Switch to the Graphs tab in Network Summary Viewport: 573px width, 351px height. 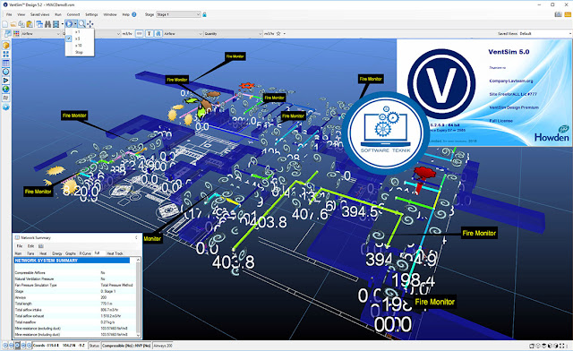[x=71, y=253]
